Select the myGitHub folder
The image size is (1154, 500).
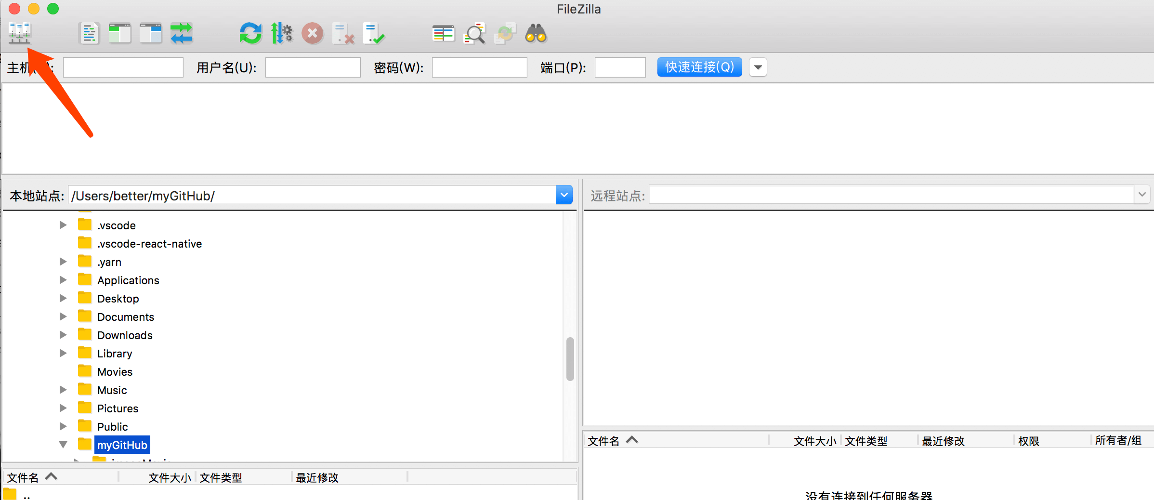[122, 445]
